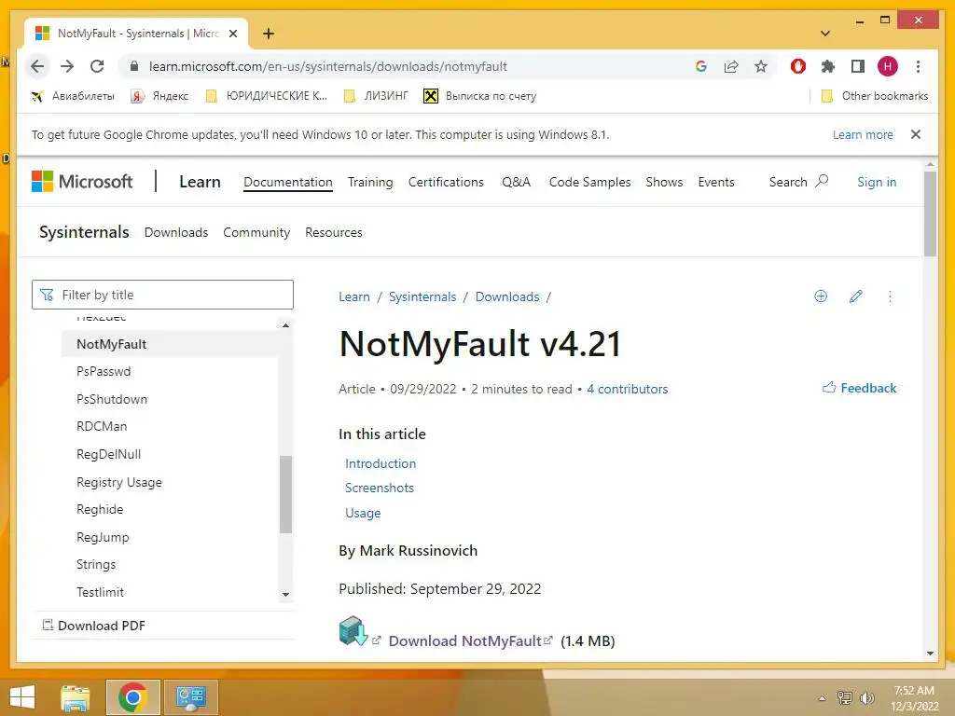The width and height of the screenshot is (955, 716).
Task: Open the ЛИЗИНГ bookmark folder
Action: pyautogui.click(x=376, y=96)
